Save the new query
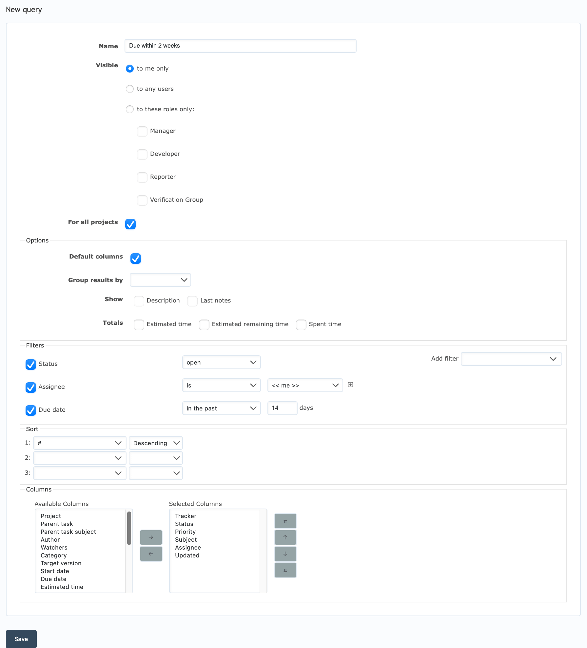The width and height of the screenshot is (587, 648). click(21, 639)
